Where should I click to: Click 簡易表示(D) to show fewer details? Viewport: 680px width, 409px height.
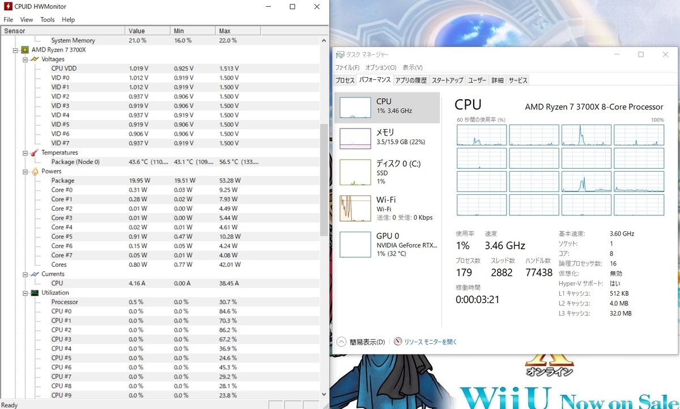(367, 342)
